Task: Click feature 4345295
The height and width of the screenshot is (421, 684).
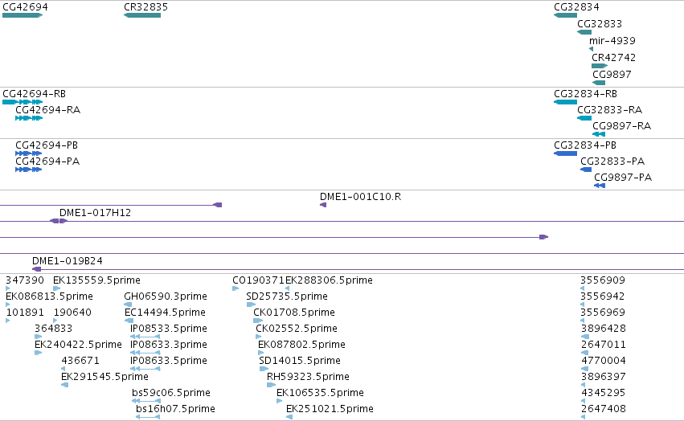Action: tap(584, 401)
